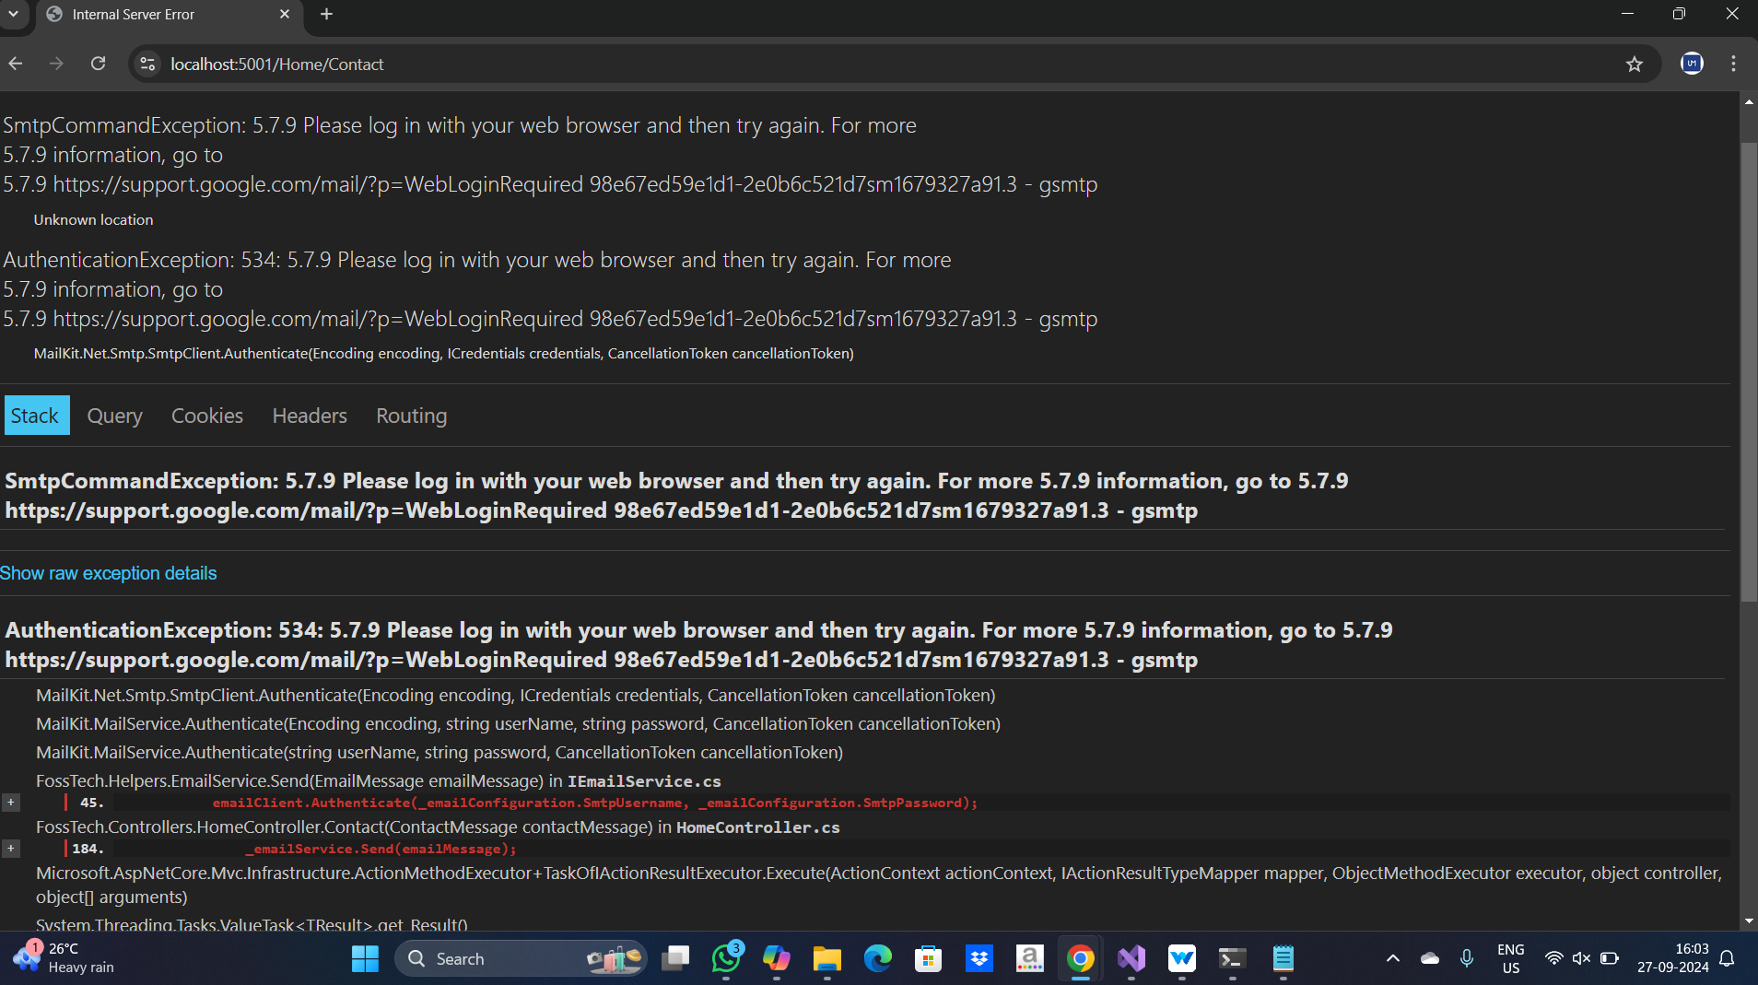The image size is (1758, 985).
Task: Click the microphone tray icon
Action: coord(1467,959)
